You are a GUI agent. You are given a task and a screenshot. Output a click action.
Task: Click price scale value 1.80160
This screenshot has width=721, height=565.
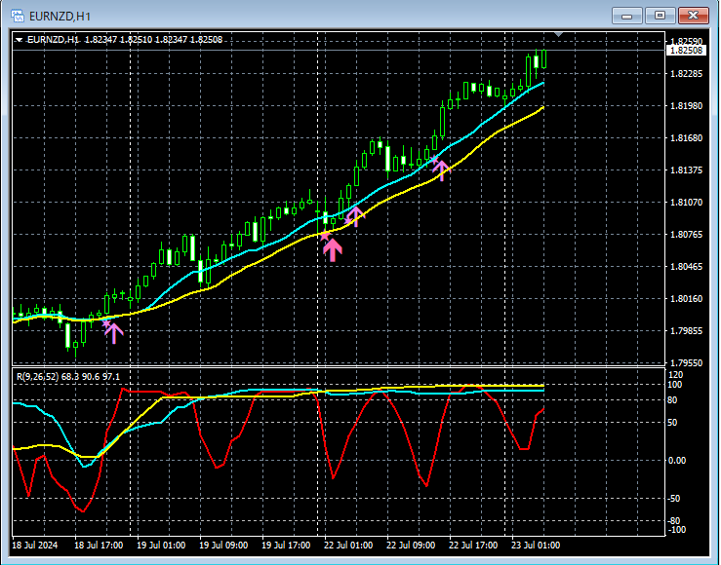(687, 298)
